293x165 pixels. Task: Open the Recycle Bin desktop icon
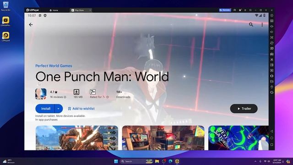[x=5, y=6]
